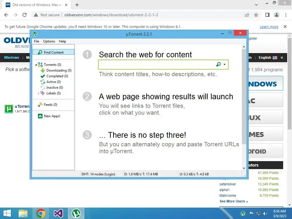Click the Completed checkmark icon
This screenshot has height=219, width=292.
tap(43, 76)
